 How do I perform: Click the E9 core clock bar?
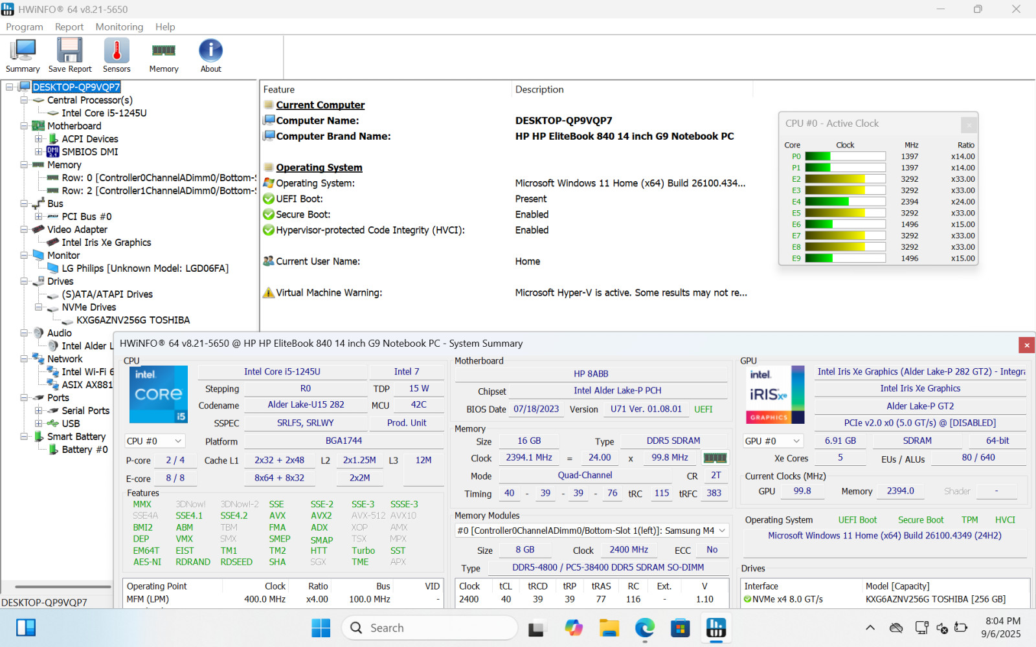point(845,259)
